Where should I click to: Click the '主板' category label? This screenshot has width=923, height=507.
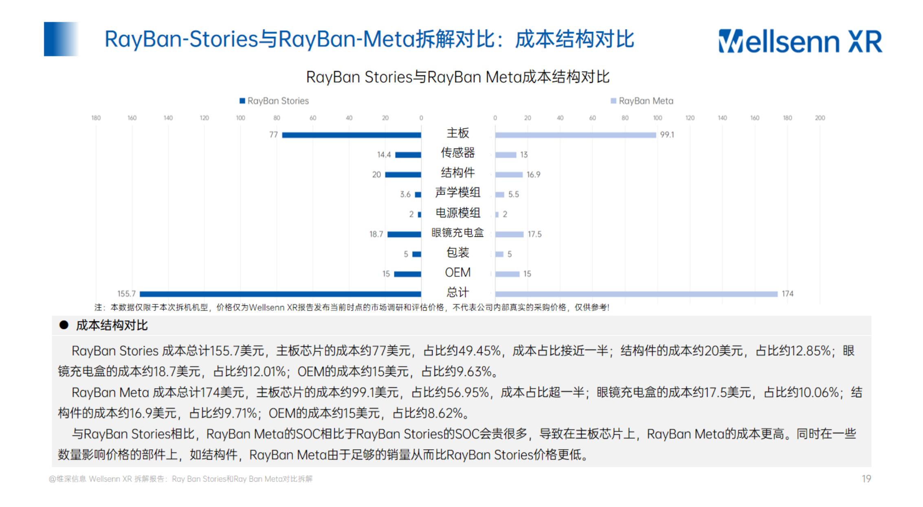click(x=458, y=133)
